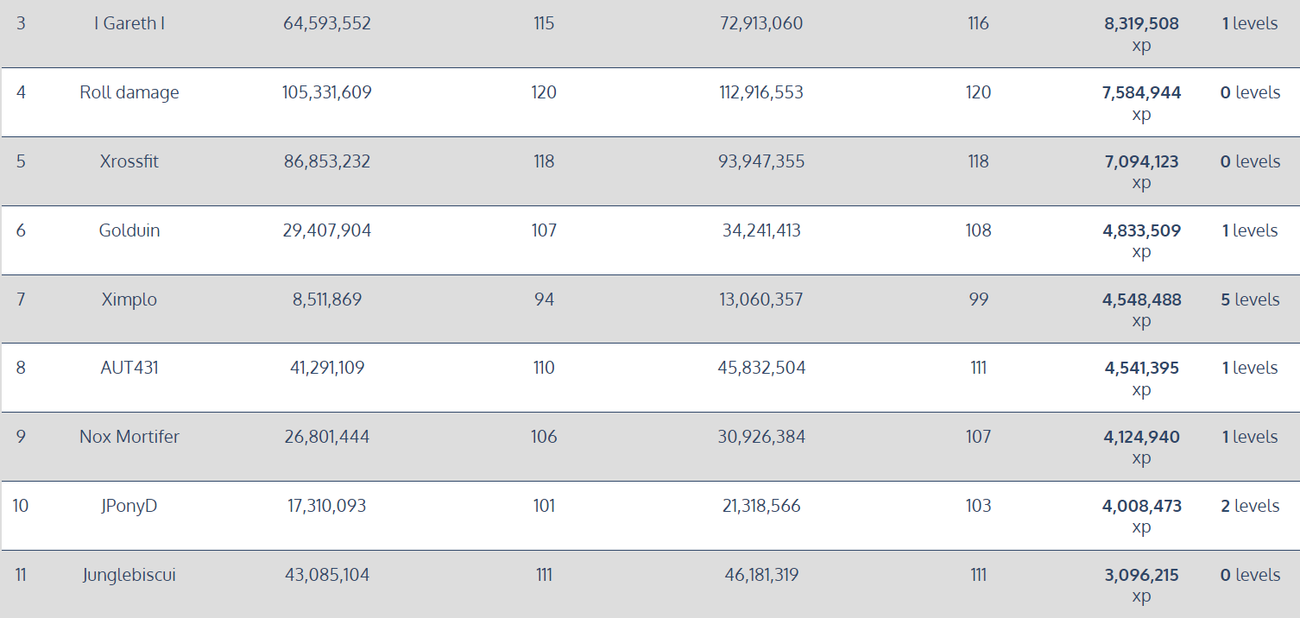Image resolution: width=1300 pixels, height=618 pixels.
Task: Select the 4,008,473 xp gain value
Action: coord(1141,516)
